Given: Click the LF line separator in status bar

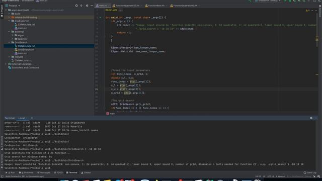Looking at the screenshot, I should pos(264,176).
